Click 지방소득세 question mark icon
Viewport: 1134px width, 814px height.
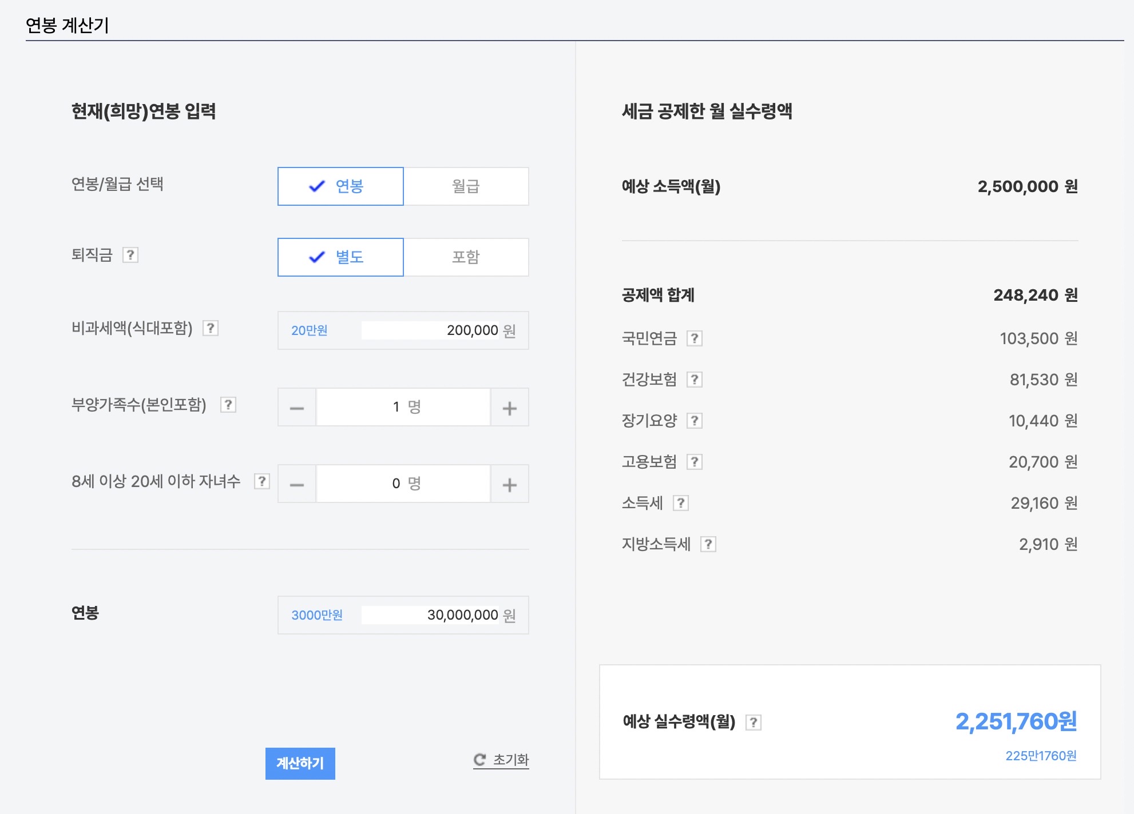(x=708, y=544)
